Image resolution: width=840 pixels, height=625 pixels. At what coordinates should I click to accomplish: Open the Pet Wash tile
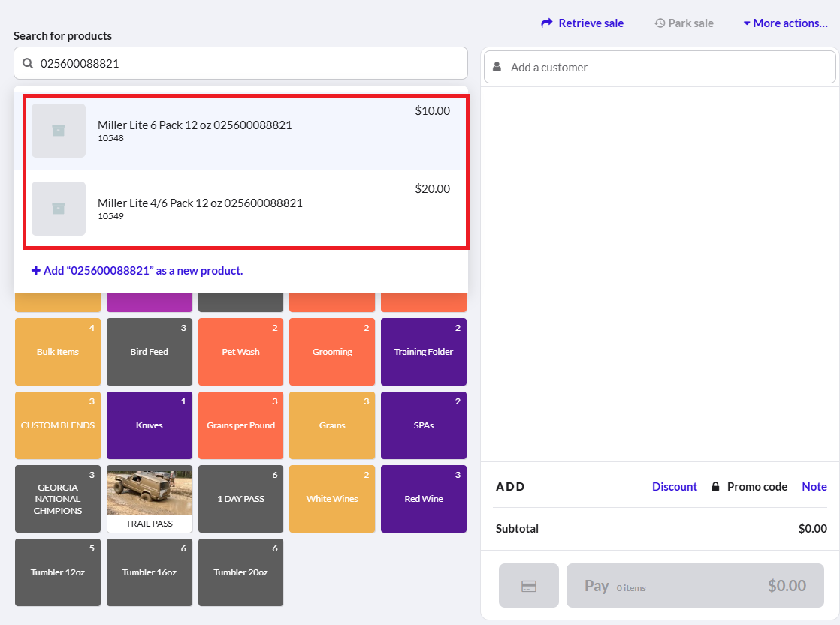tap(240, 352)
